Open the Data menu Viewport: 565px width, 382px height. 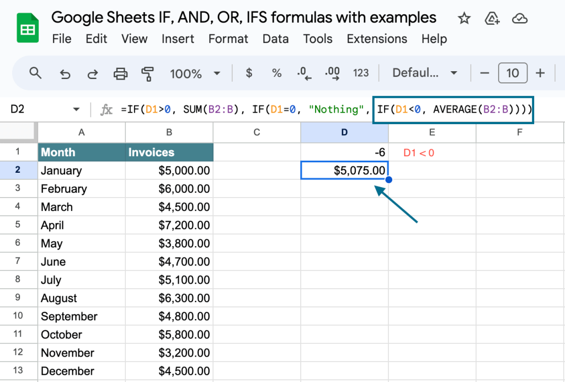click(276, 39)
